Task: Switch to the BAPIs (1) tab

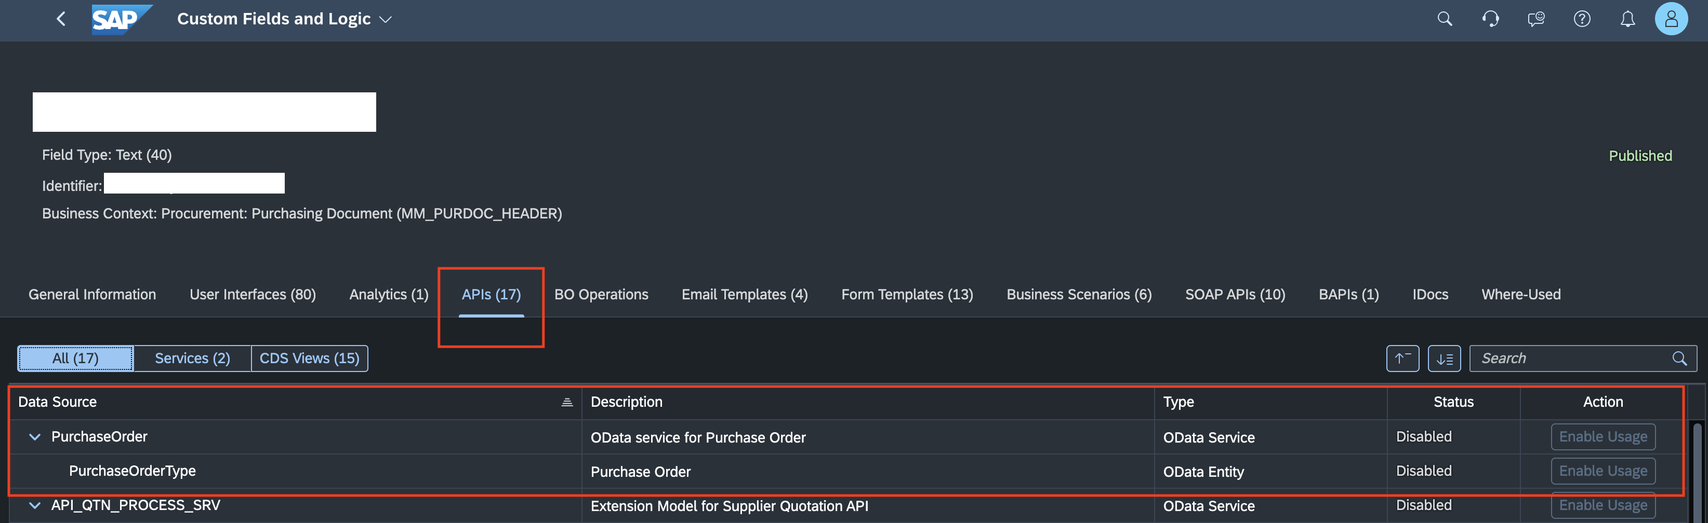Action: pos(1348,295)
